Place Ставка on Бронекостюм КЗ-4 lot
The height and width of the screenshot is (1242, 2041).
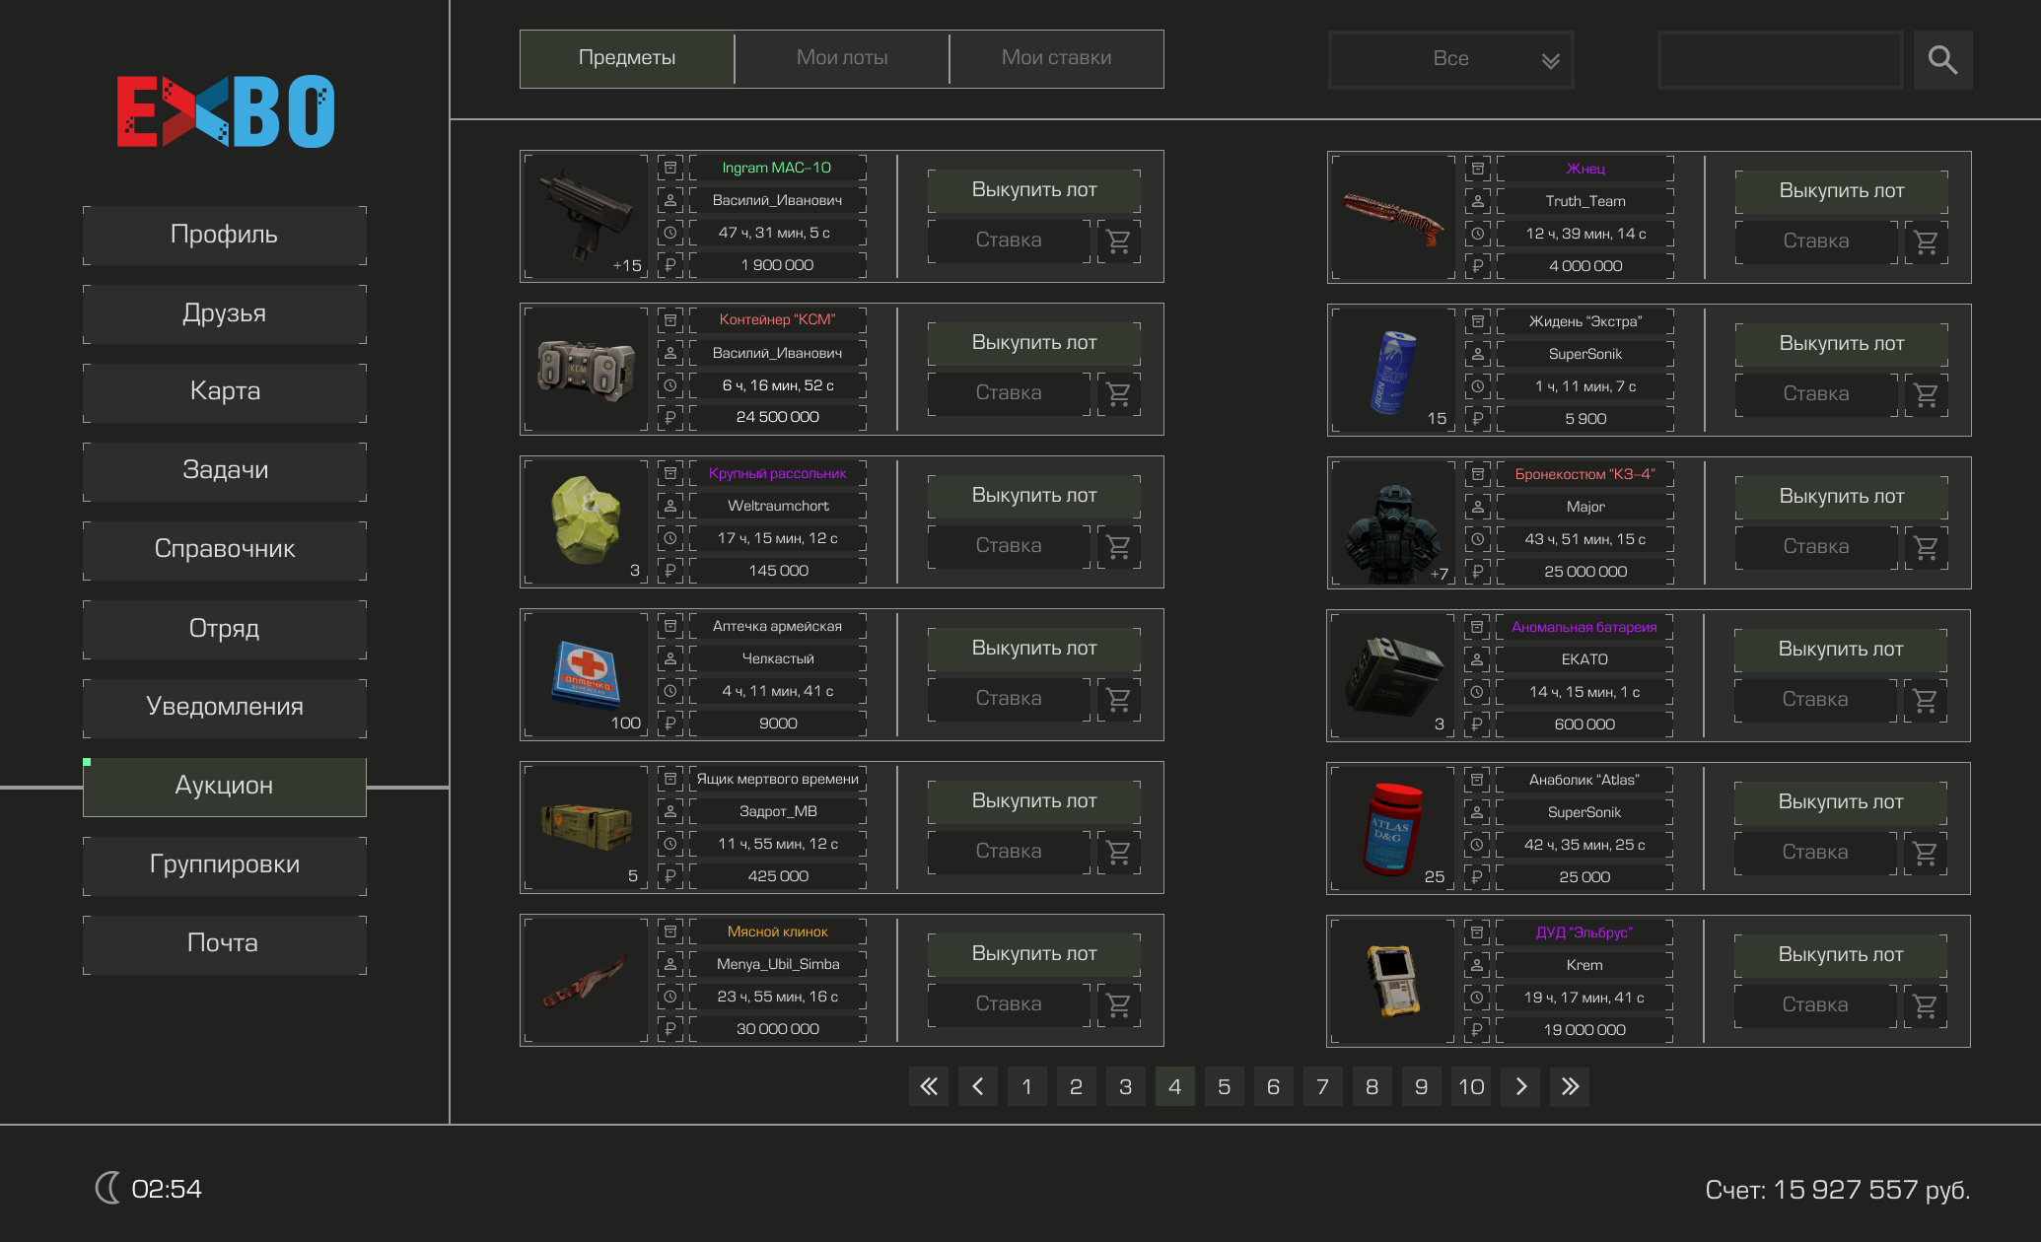[x=1815, y=546]
